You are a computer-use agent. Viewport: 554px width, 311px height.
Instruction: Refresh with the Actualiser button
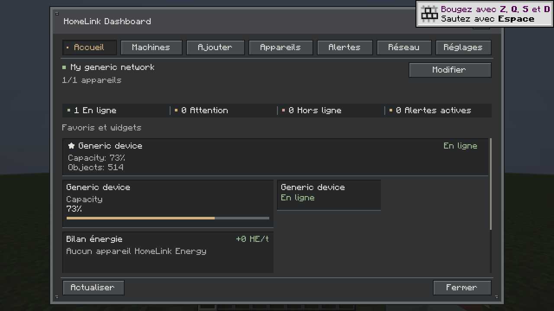coord(93,288)
